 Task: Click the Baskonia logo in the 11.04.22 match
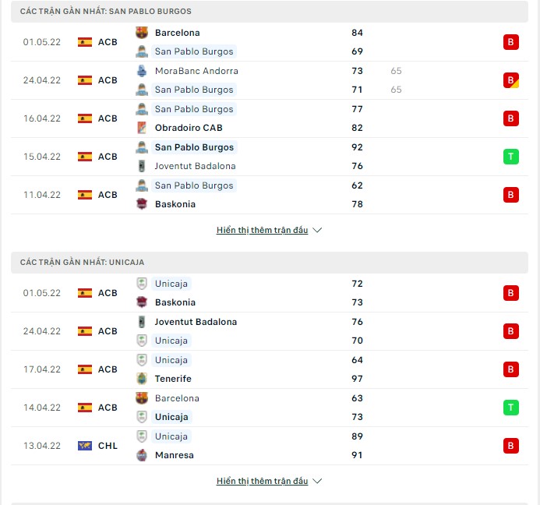click(142, 204)
